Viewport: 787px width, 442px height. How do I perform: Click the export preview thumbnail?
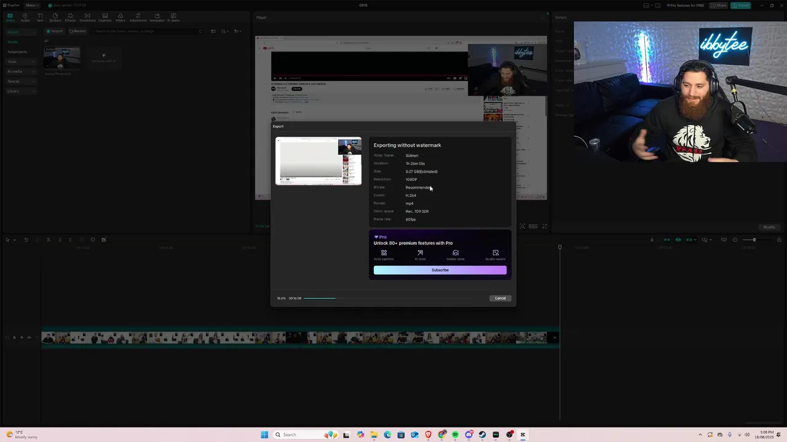coord(318,161)
